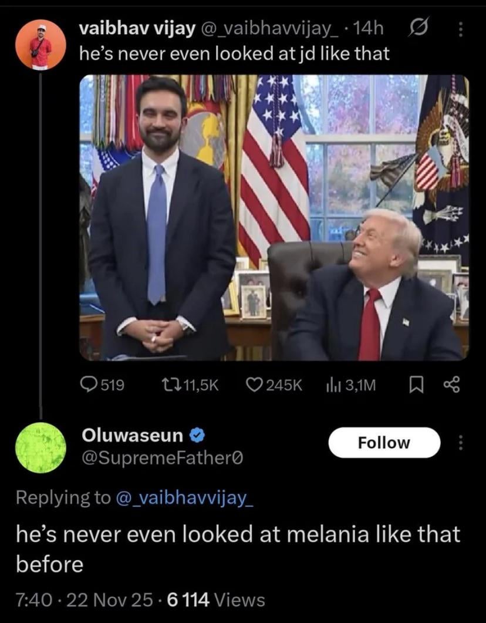Viewport: 486px width, 623px height.
Task: Open the attached Oval Office photo
Action: click(274, 217)
